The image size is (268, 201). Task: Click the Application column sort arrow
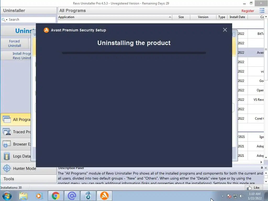pyautogui.click(x=170, y=17)
